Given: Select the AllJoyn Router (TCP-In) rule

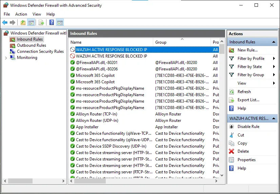Looking at the screenshot, I should click(97, 114).
